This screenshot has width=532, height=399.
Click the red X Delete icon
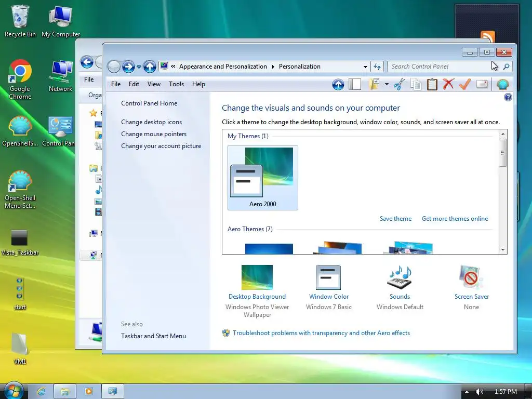coord(448,84)
